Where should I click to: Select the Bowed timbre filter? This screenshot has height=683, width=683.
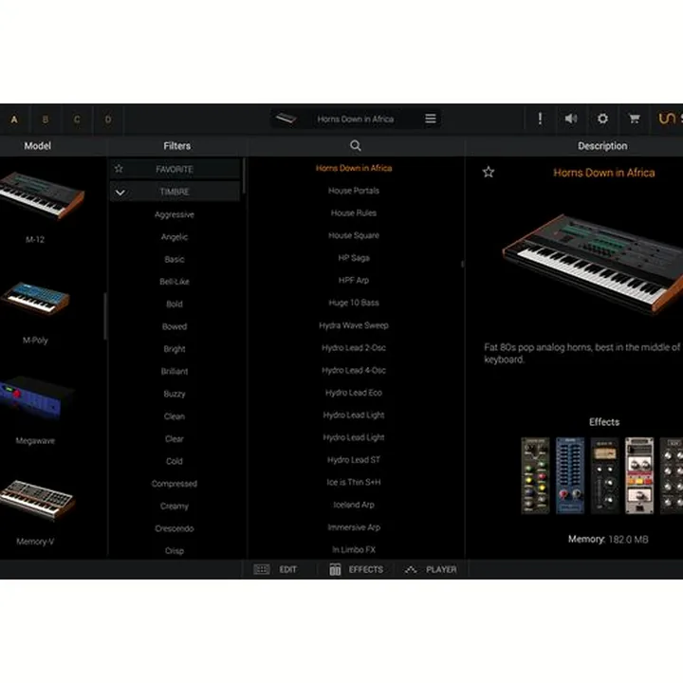(175, 326)
